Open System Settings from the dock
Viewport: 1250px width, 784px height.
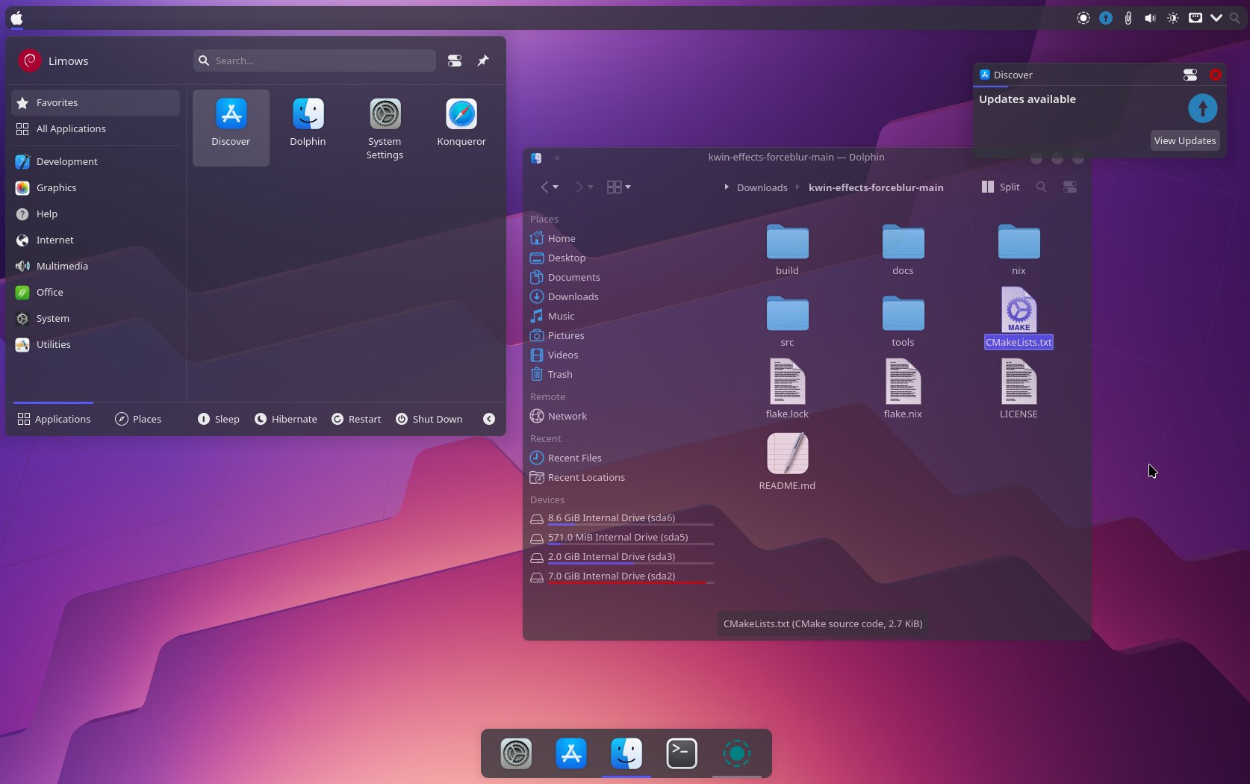tap(516, 753)
